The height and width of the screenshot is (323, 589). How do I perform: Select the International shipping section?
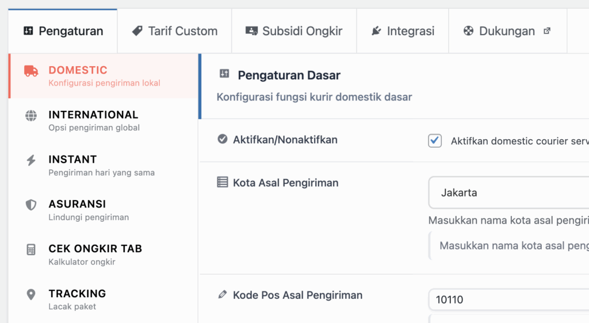click(x=93, y=120)
